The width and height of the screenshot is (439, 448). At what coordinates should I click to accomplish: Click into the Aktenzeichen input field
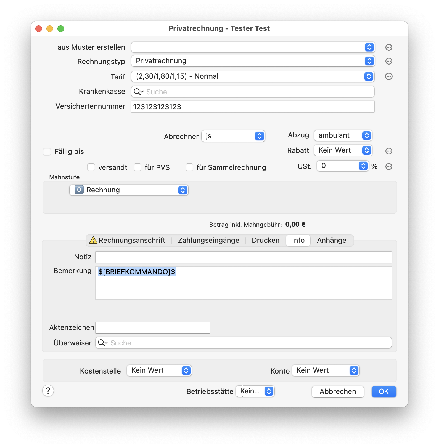pos(153,327)
